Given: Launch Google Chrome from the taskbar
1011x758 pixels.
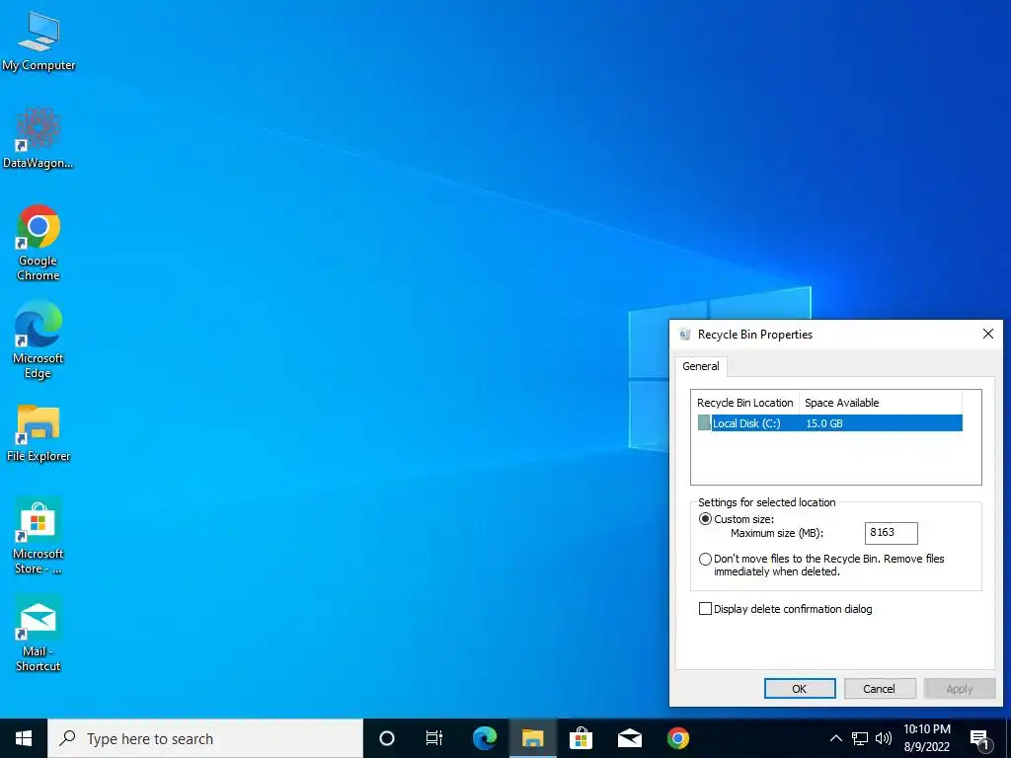Looking at the screenshot, I should click(x=677, y=738).
